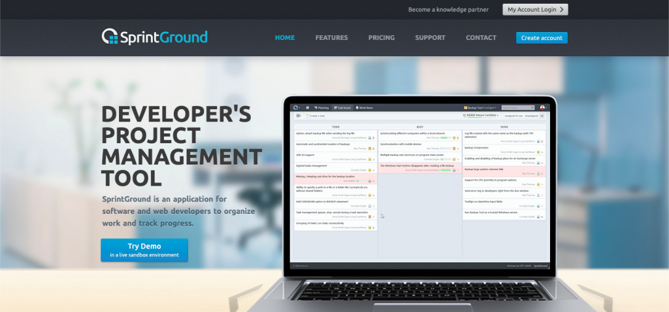Open the 'Support for CPU priorities in program options' task
Image resolution: width=669 pixels, height=312 pixels.
coord(504,182)
